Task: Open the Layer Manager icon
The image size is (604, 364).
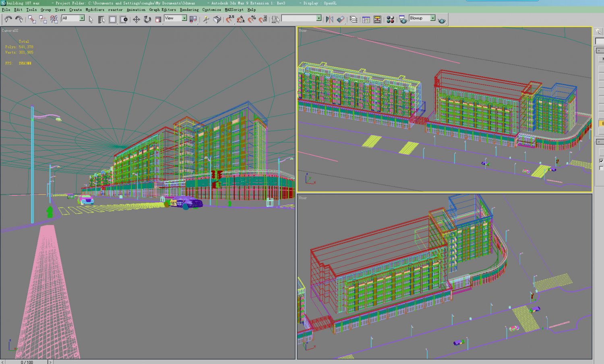Action: (354, 19)
